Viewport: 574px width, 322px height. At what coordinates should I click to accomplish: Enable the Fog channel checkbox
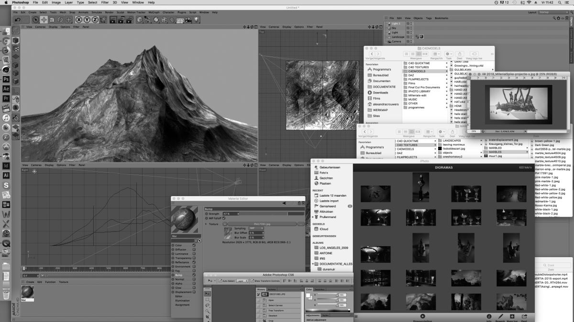(194, 271)
